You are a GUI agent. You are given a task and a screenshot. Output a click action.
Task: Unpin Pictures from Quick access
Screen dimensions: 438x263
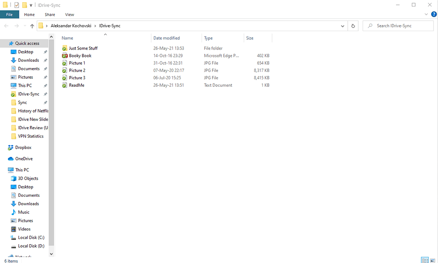coord(45,77)
